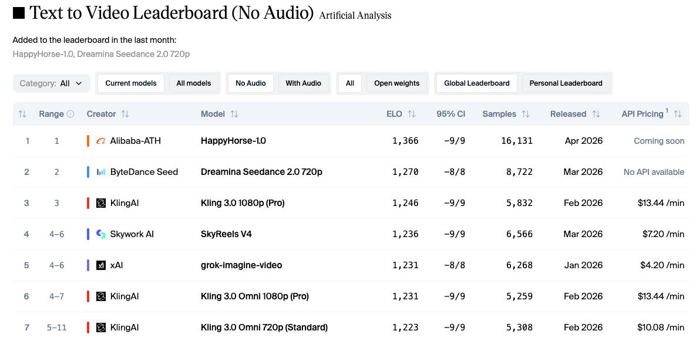Sort by Released date arrows

click(596, 114)
